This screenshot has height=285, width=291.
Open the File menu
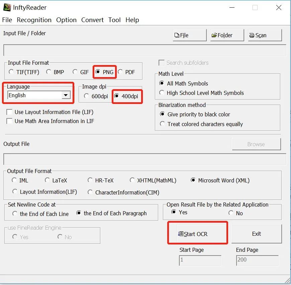click(7, 20)
